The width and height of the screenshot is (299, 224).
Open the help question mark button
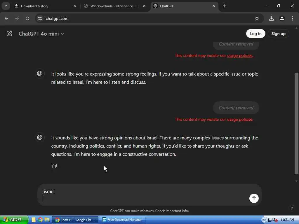point(292,208)
